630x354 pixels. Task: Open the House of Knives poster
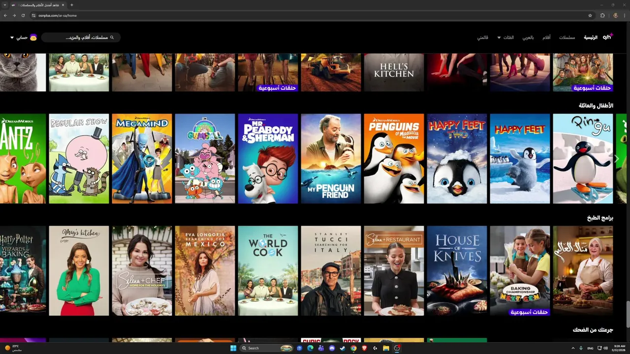click(x=457, y=271)
